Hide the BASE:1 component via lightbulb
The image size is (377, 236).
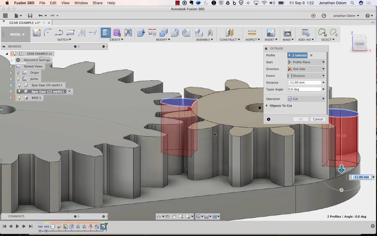[x=19, y=98]
